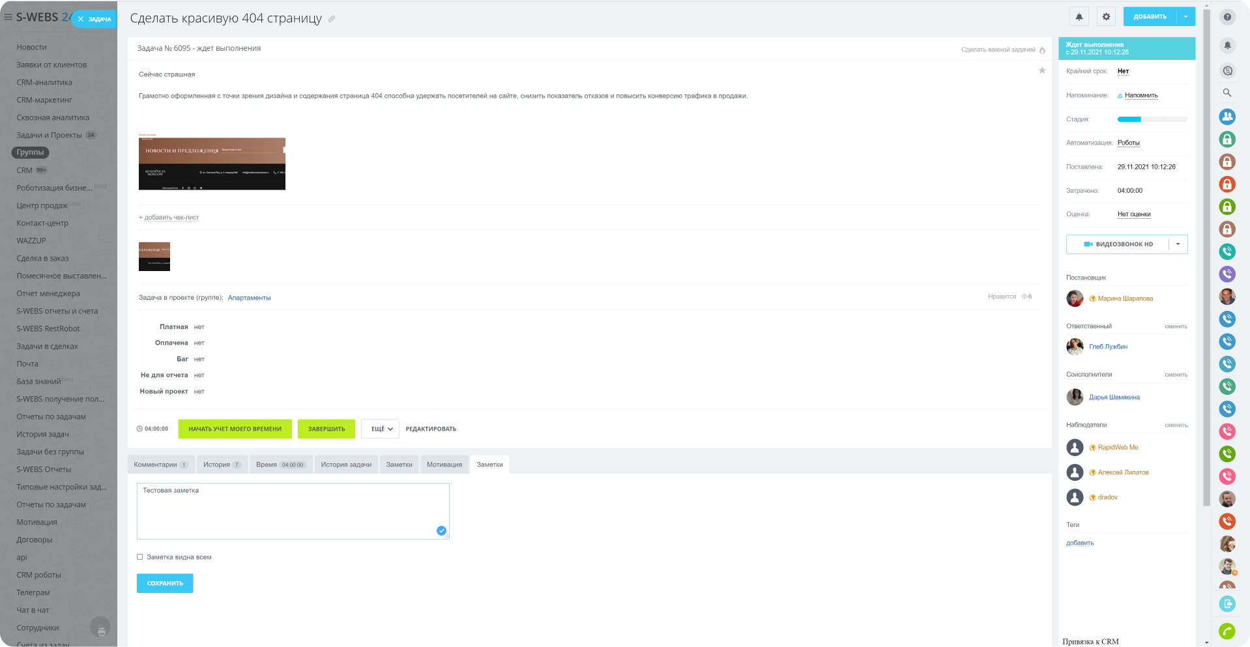The height and width of the screenshot is (647, 1250).
Task: Open Контакт-центр in the sidebar
Action: click(42, 223)
